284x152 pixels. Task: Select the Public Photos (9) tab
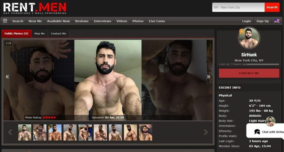[x=16, y=34]
